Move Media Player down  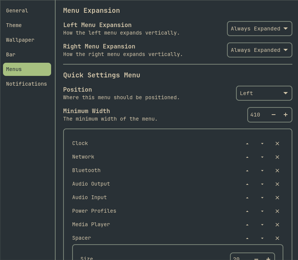click(262, 225)
